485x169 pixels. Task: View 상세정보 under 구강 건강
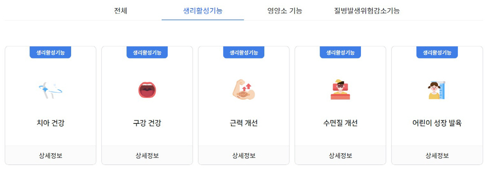(147, 155)
